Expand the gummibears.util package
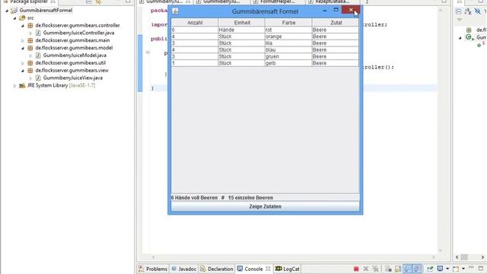Viewport: 487px width, 274px height. click(23, 63)
